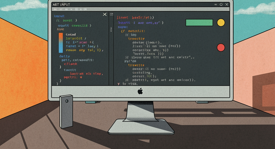Click the dotted grid icon beside the panel divider
This screenshot has height=149, width=275.
(111, 14)
